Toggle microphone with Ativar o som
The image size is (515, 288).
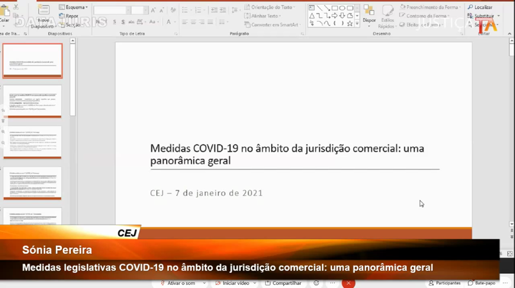[178, 283]
